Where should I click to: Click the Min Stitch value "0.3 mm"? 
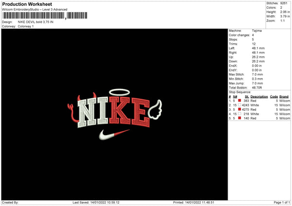pyautogui.click(x=257, y=79)
